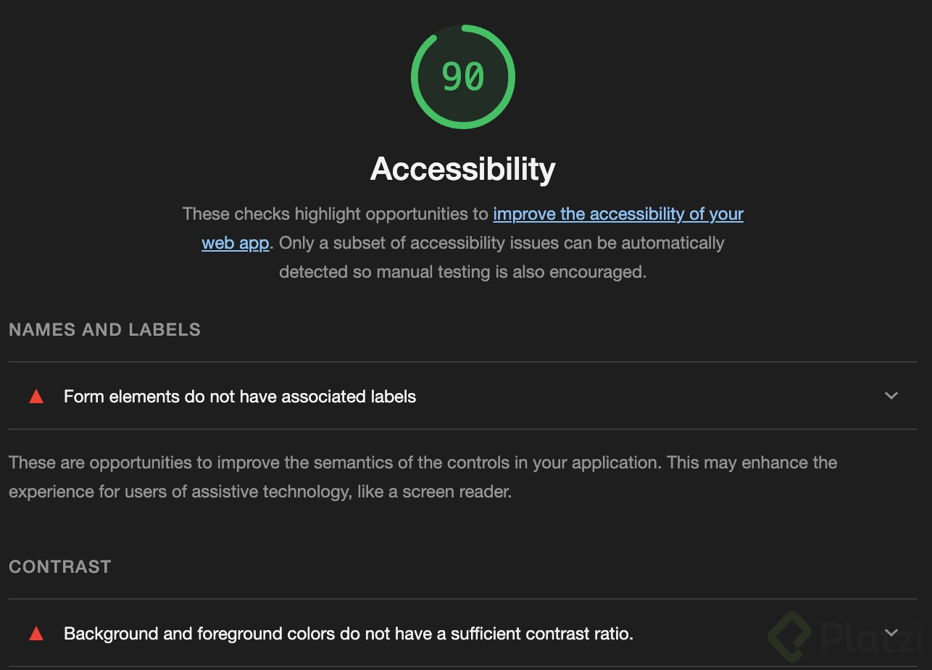The height and width of the screenshot is (670, 932).
Task: Select "Background and foreground colors" audit title
Action: coord(349,634)
